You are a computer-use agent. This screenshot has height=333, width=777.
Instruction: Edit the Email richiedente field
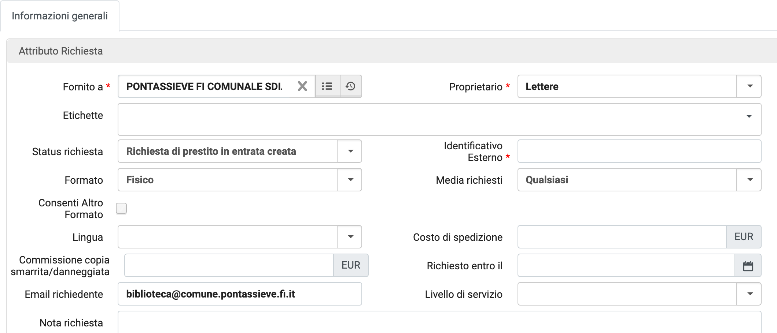coord(240,294)
